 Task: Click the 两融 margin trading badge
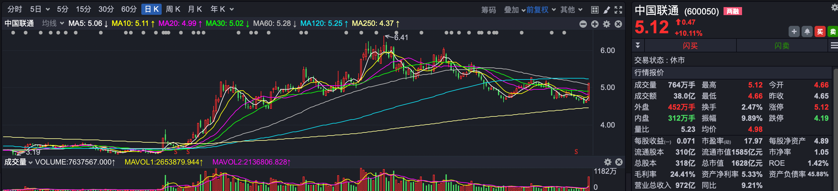[x=732, y=11]
